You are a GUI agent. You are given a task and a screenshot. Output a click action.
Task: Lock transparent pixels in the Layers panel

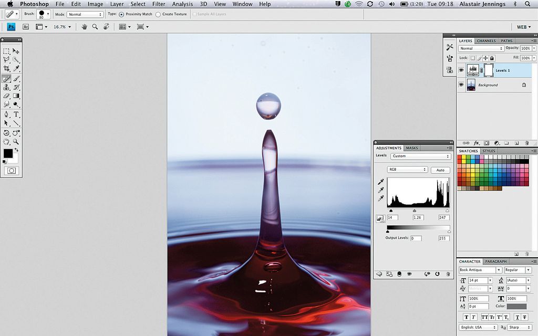(473, 58)
